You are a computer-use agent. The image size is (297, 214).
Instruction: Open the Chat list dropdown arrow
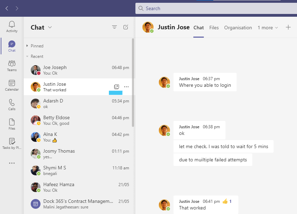49,28
